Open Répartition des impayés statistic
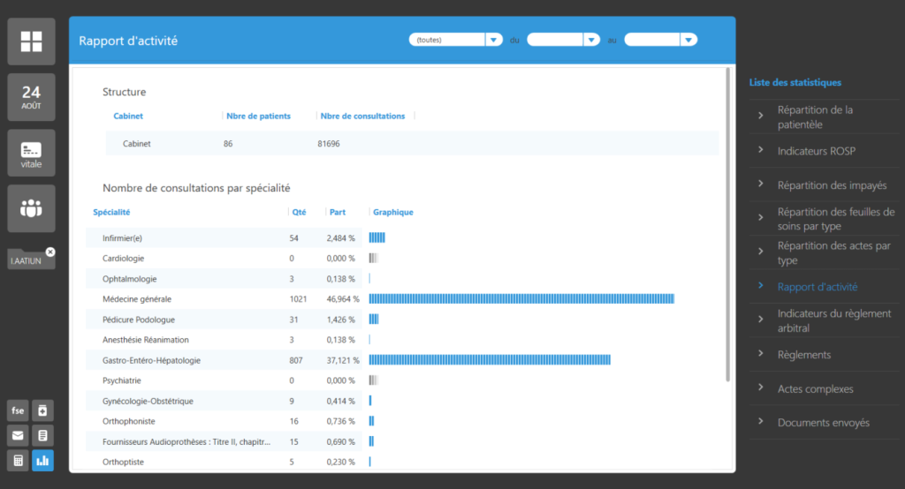The image size is (905, 489). click(x=831, y=185)
